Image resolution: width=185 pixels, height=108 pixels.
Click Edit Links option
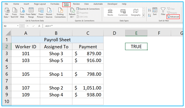coord(82,17)
